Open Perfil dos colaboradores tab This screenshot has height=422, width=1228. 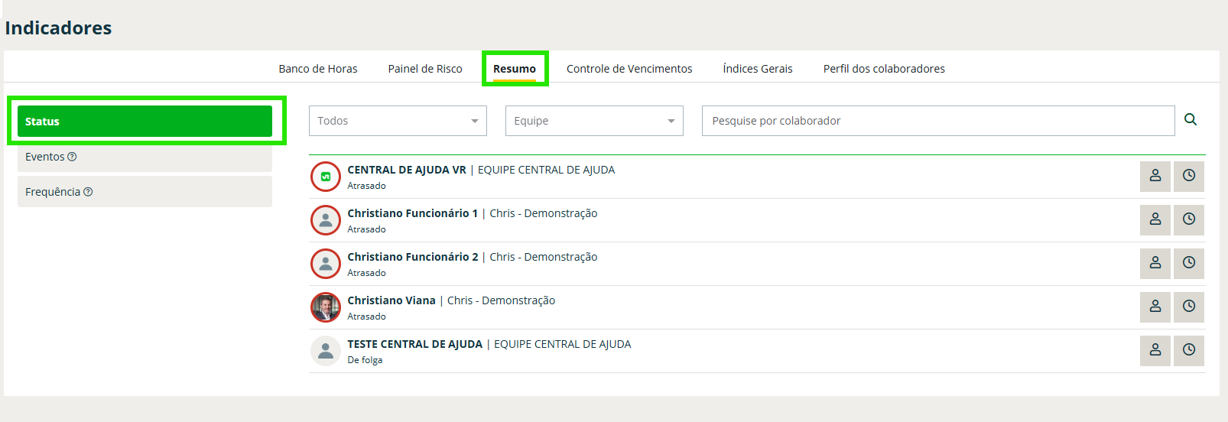pos(884,69)
